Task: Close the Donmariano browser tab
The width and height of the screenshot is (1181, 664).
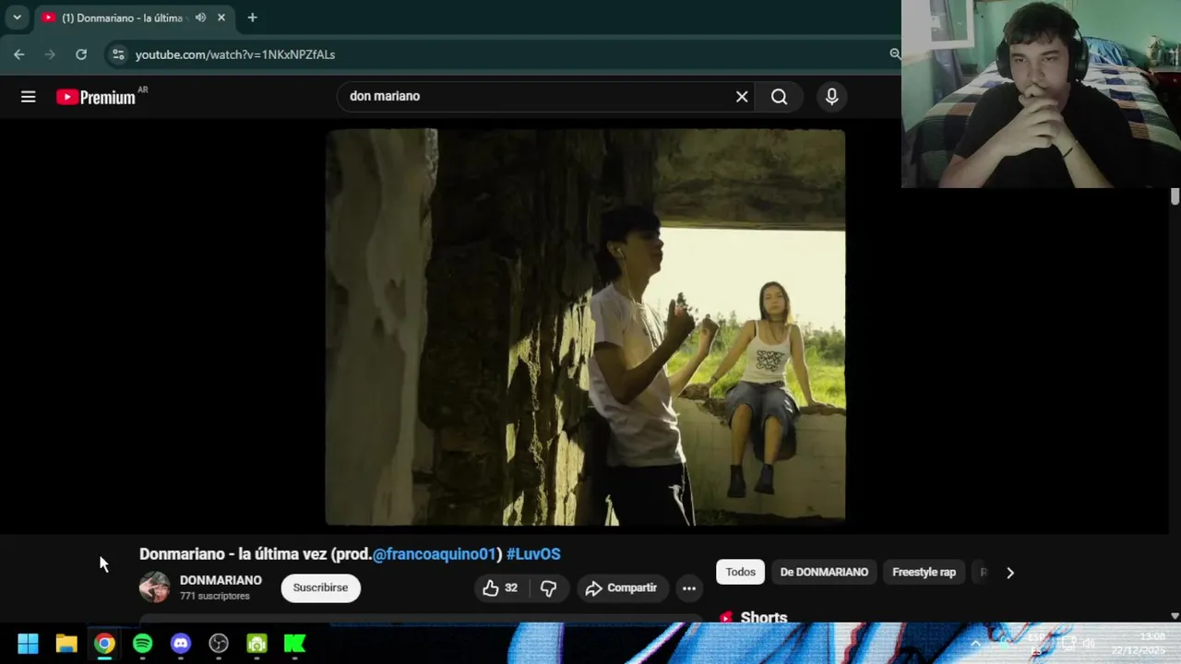Action: tap(221, 18)
